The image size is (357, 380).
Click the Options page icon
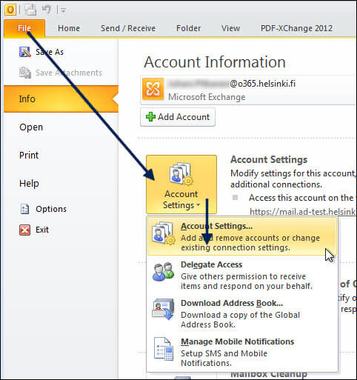[x=24, y=209]
